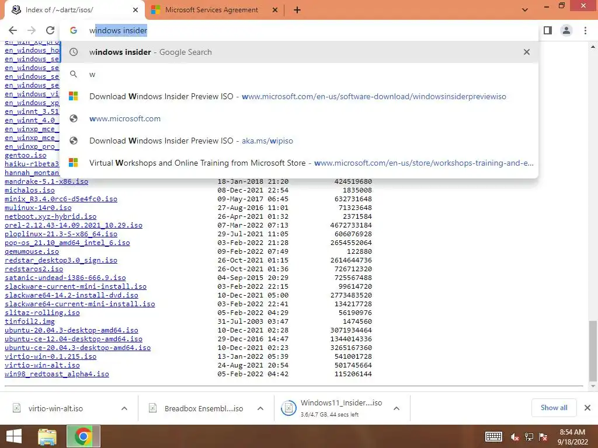Screen dimensions: 598x448
Task: Click the virtio-win-alt.iso page link
Action: (42, 365)
